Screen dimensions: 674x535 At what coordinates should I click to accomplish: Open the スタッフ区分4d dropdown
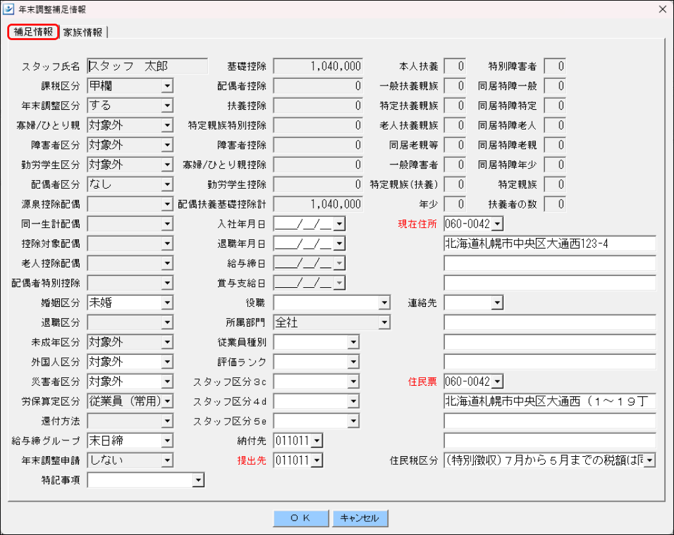pos(353,402)
